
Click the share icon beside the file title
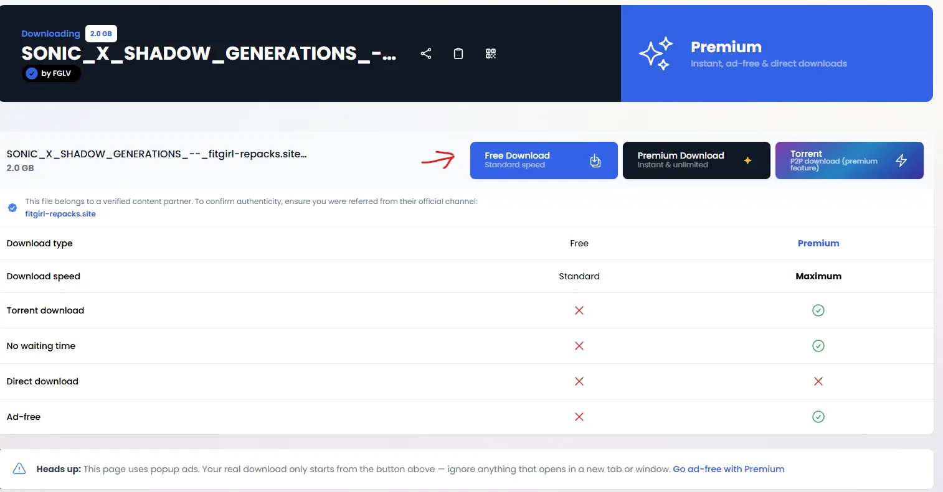(426, 53)
